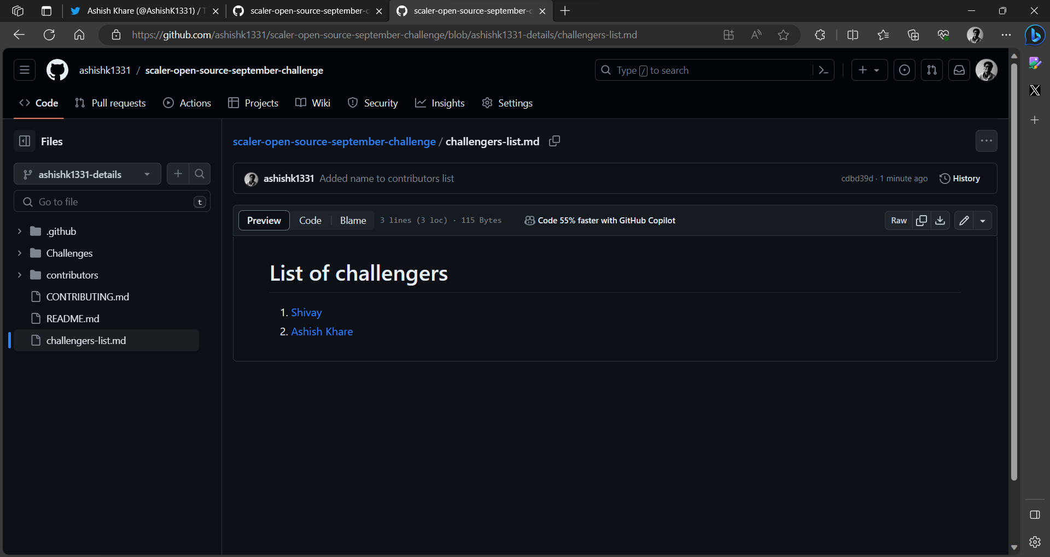Open the create new dropdown in the header

tap(870, 70)
